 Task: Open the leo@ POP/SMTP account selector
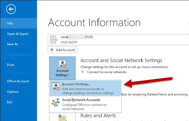tap(118, 40)
